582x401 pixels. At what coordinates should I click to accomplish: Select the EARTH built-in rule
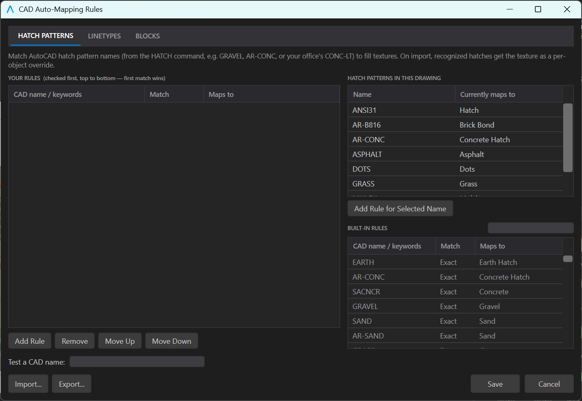(455, 262)
